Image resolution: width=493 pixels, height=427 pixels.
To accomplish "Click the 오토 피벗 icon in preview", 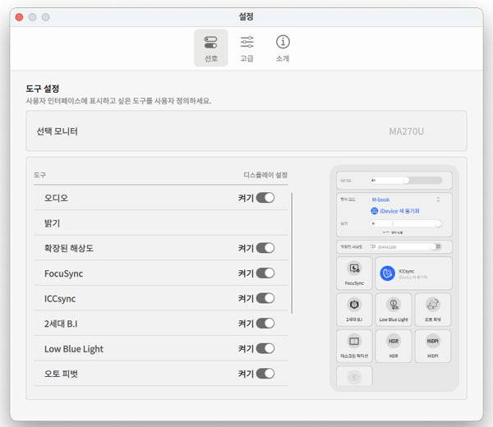I will click(433, 305).
